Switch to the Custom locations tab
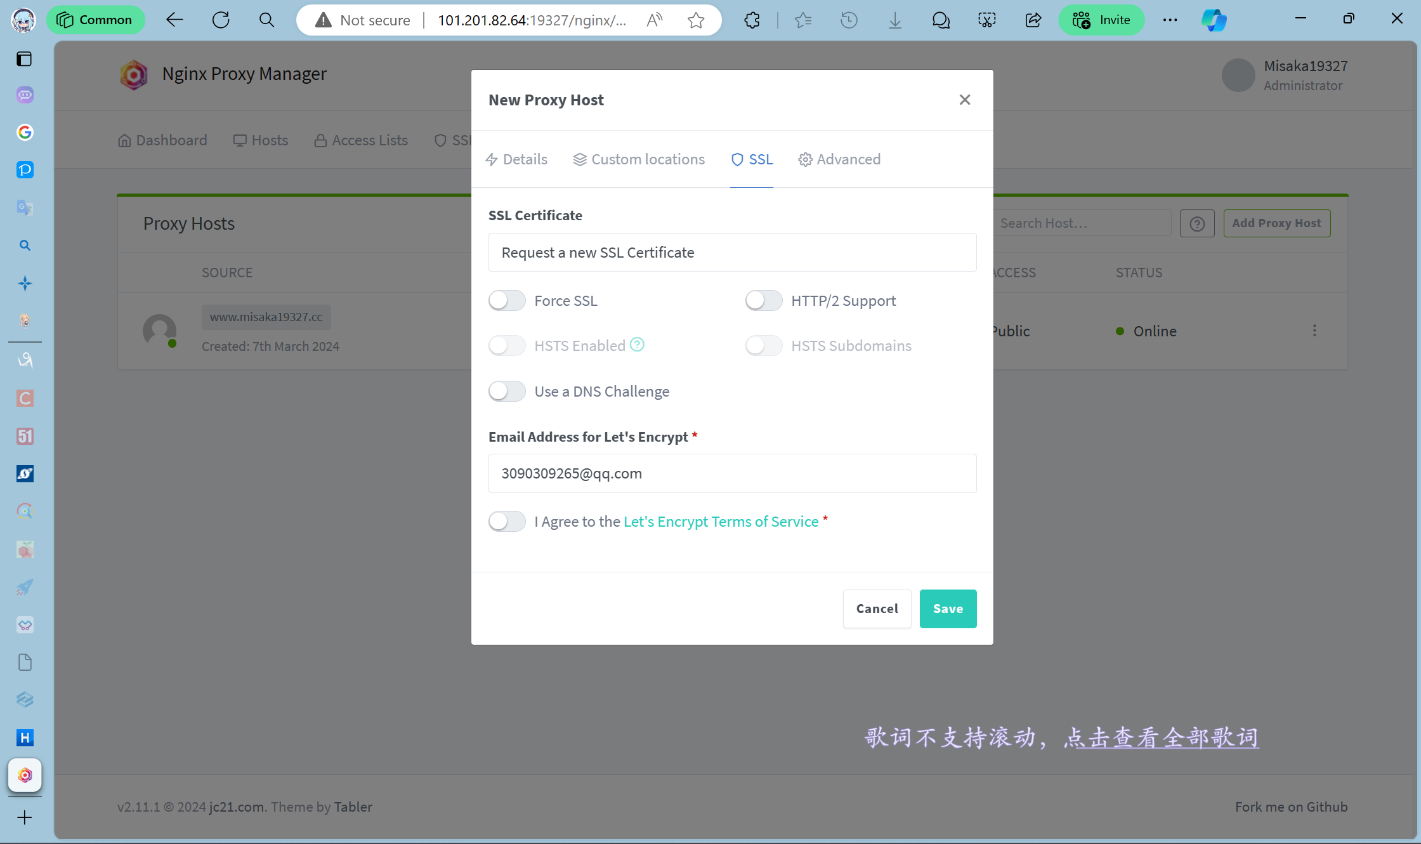Image resolution: width=1421 pixels, height=844 pixels. 639,159
